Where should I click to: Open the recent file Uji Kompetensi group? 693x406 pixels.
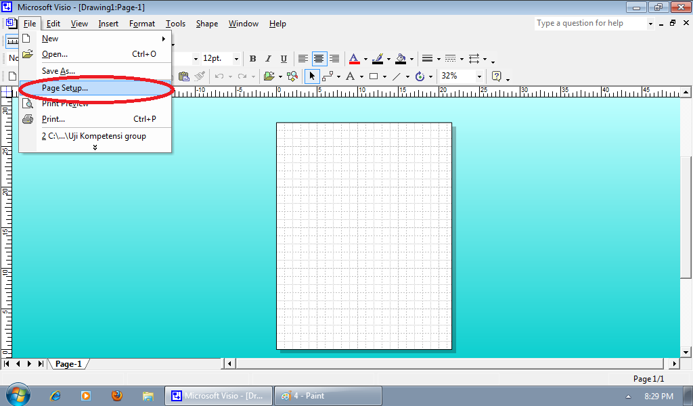tap(95, 135)
